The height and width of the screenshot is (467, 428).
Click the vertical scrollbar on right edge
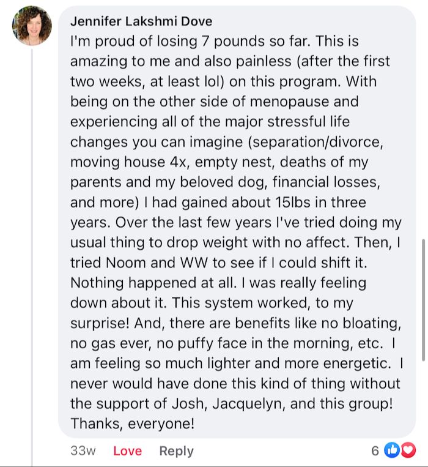point(423,300)
